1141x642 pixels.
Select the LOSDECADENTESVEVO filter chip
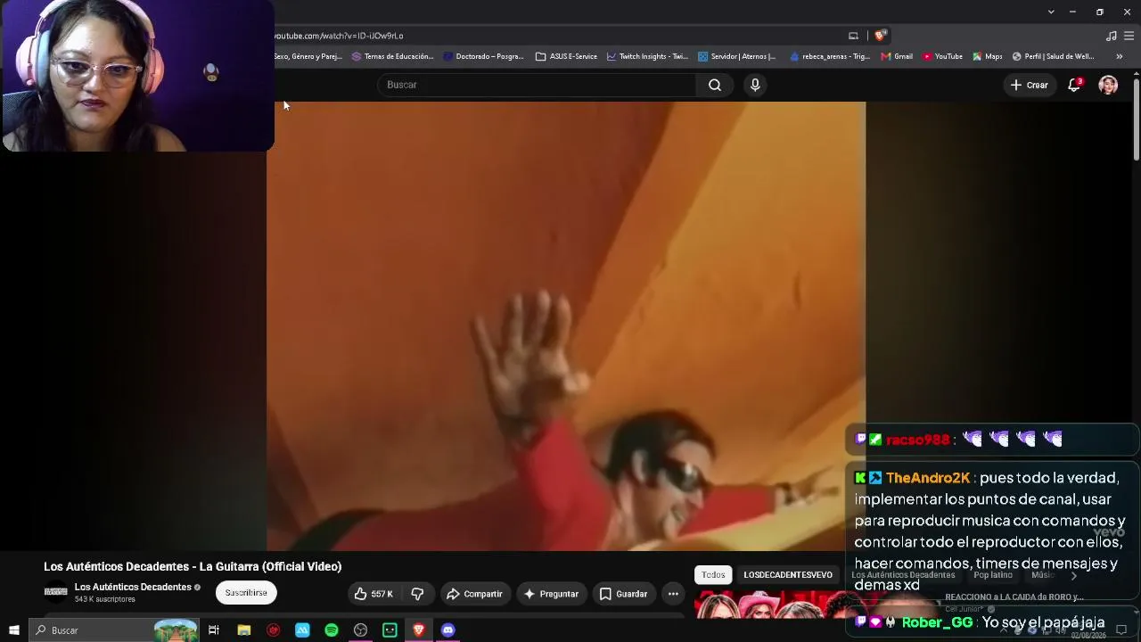pos(788,575)
